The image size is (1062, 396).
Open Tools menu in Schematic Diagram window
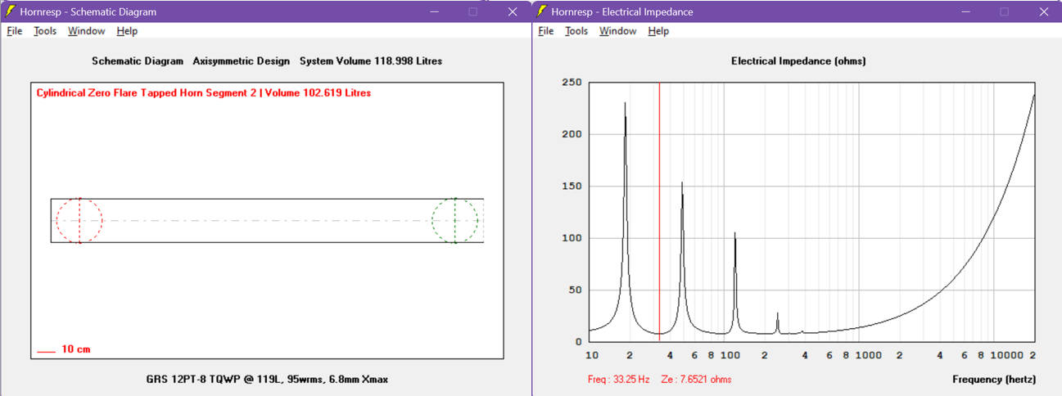[x=45, y=31]
